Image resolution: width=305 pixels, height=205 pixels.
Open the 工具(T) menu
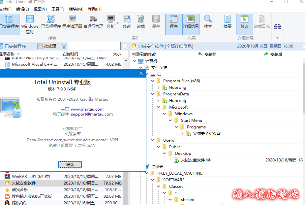[58, 9]
